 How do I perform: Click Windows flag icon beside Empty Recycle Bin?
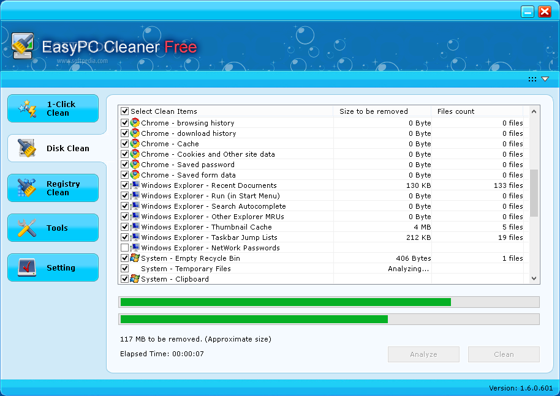pos(135,258)
